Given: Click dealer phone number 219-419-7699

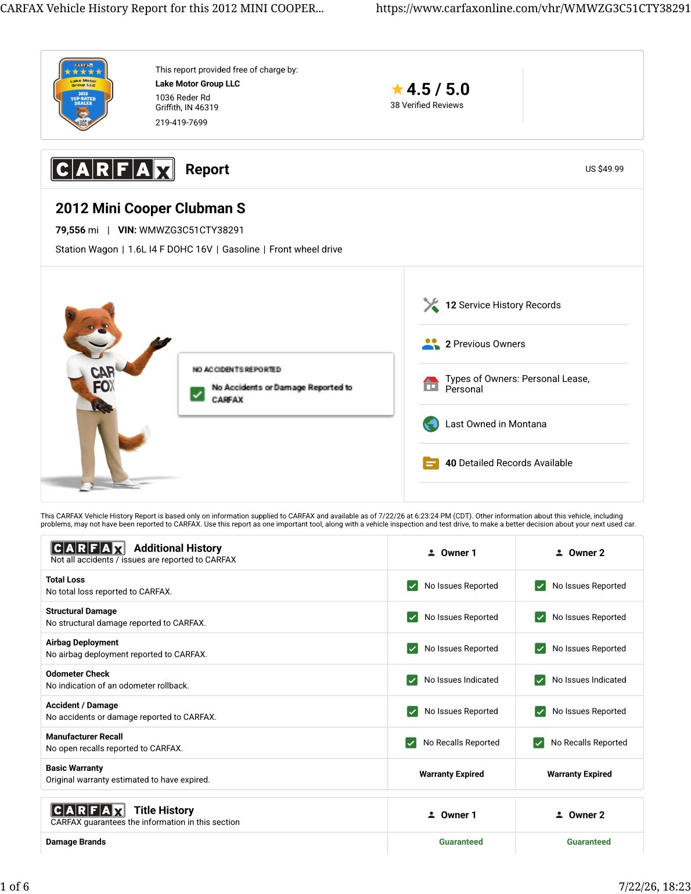Looking at the screenshot, I should point(181,122).
